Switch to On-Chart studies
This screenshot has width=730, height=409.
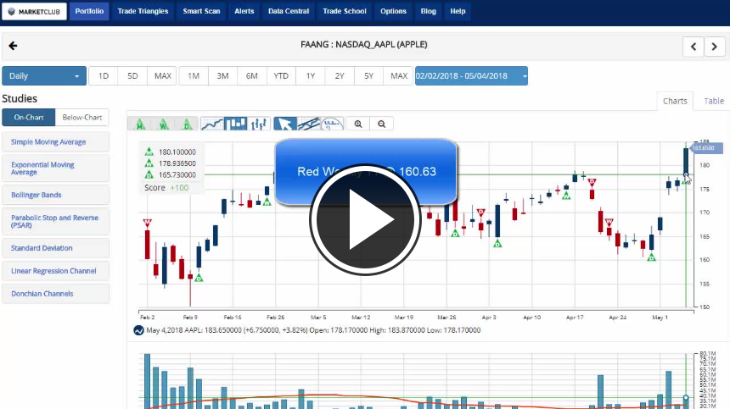point(29,118)
